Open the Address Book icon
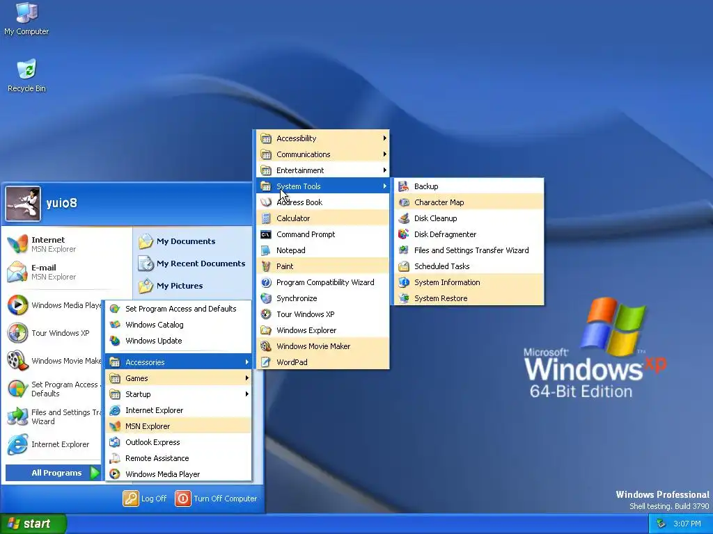Viewport: 713px width, 534px height. (x=266, y=202)
